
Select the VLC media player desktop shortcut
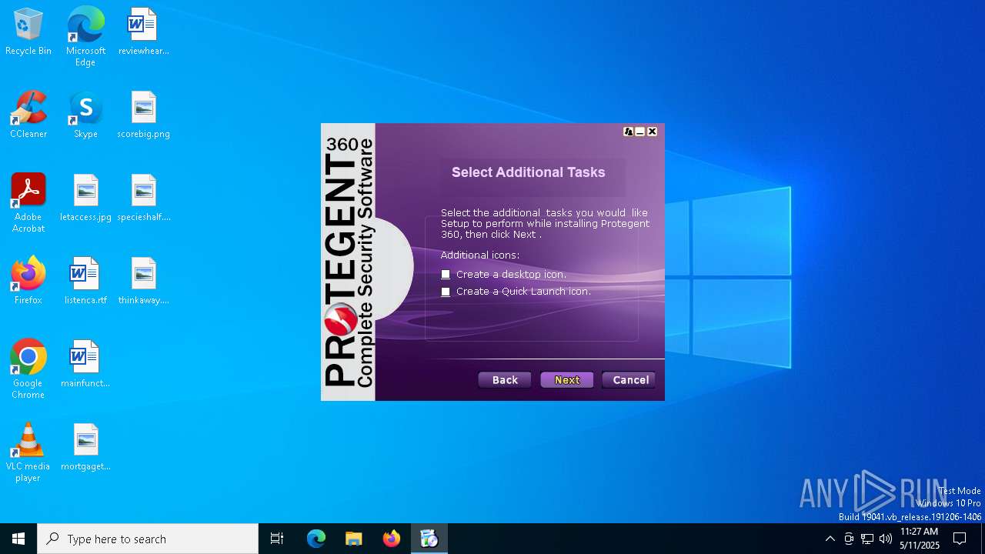[x=28, y=452]
